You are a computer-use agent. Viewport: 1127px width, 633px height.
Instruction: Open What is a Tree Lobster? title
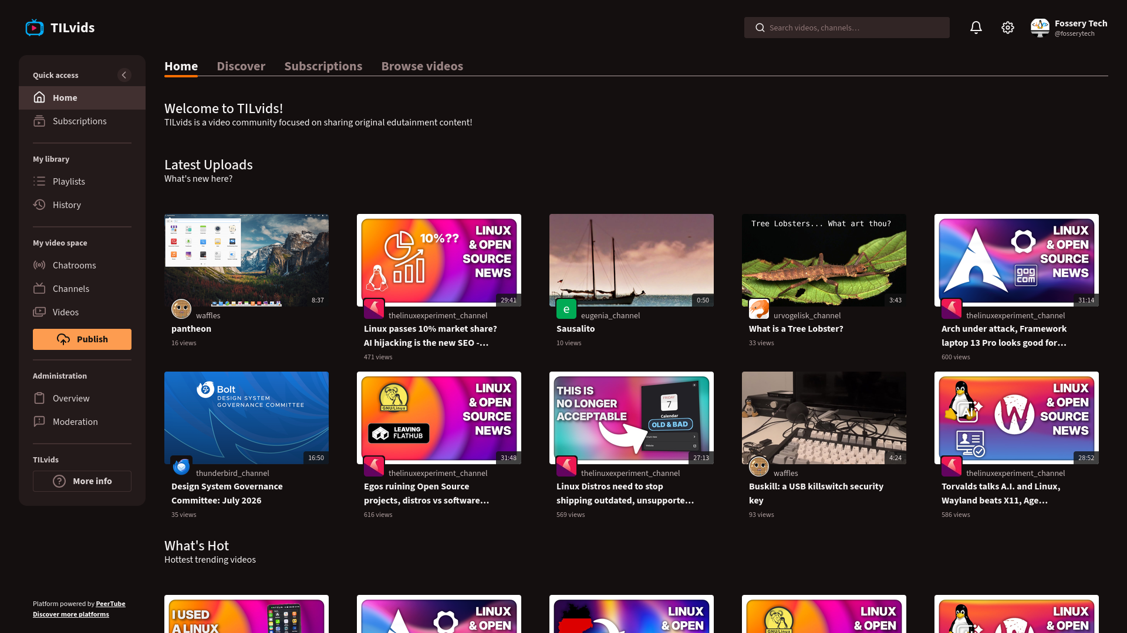[x=796, y=329]
